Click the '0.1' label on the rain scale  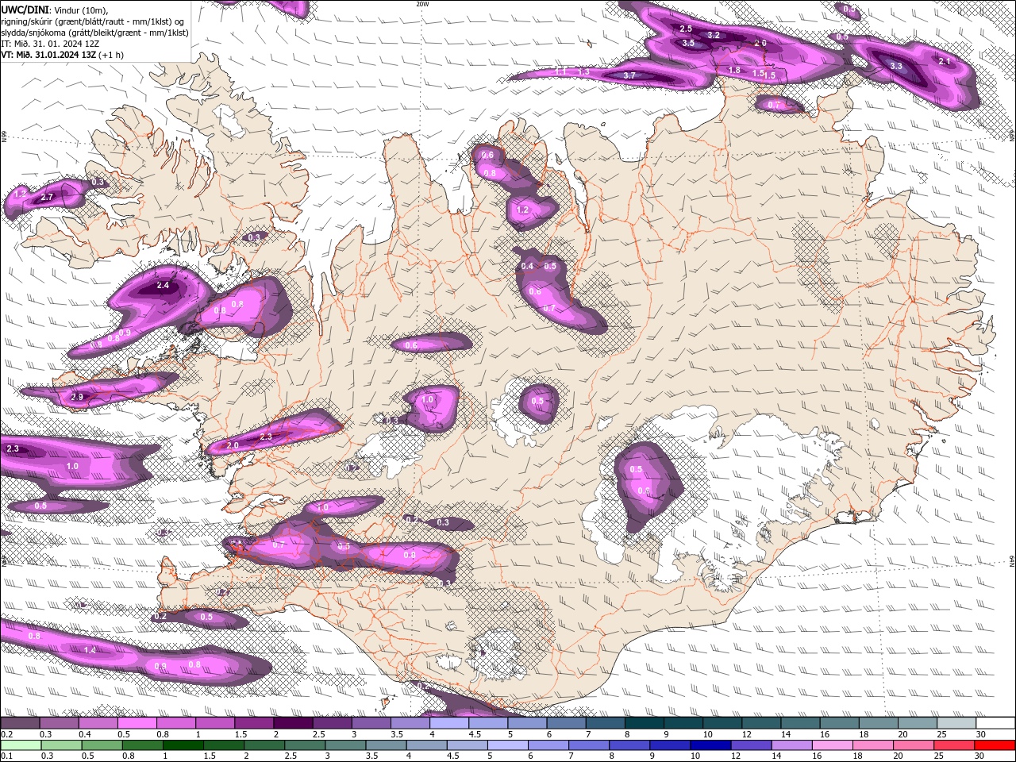[6, 756]
